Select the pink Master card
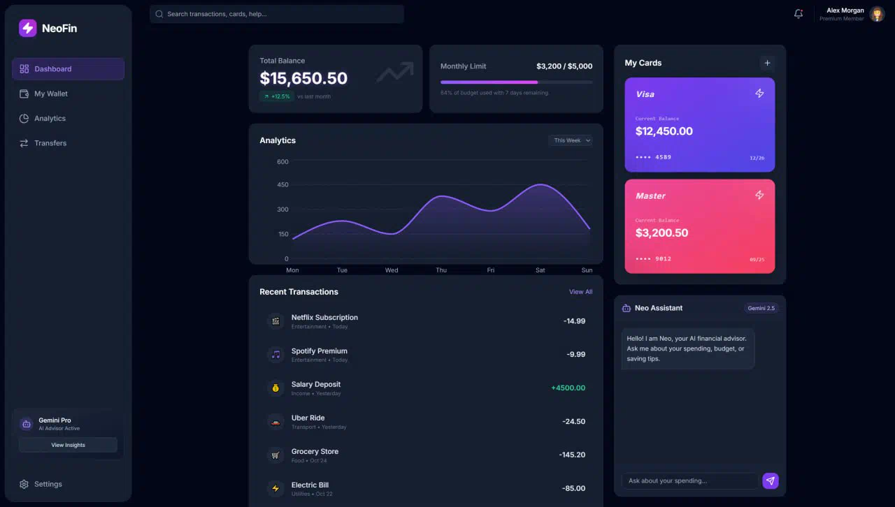 (x=699, y=226)
